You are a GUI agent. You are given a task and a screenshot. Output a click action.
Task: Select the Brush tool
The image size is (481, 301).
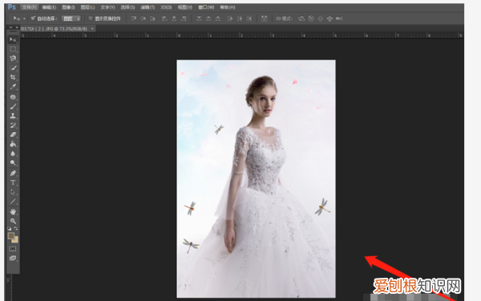(x=13, y=106)
